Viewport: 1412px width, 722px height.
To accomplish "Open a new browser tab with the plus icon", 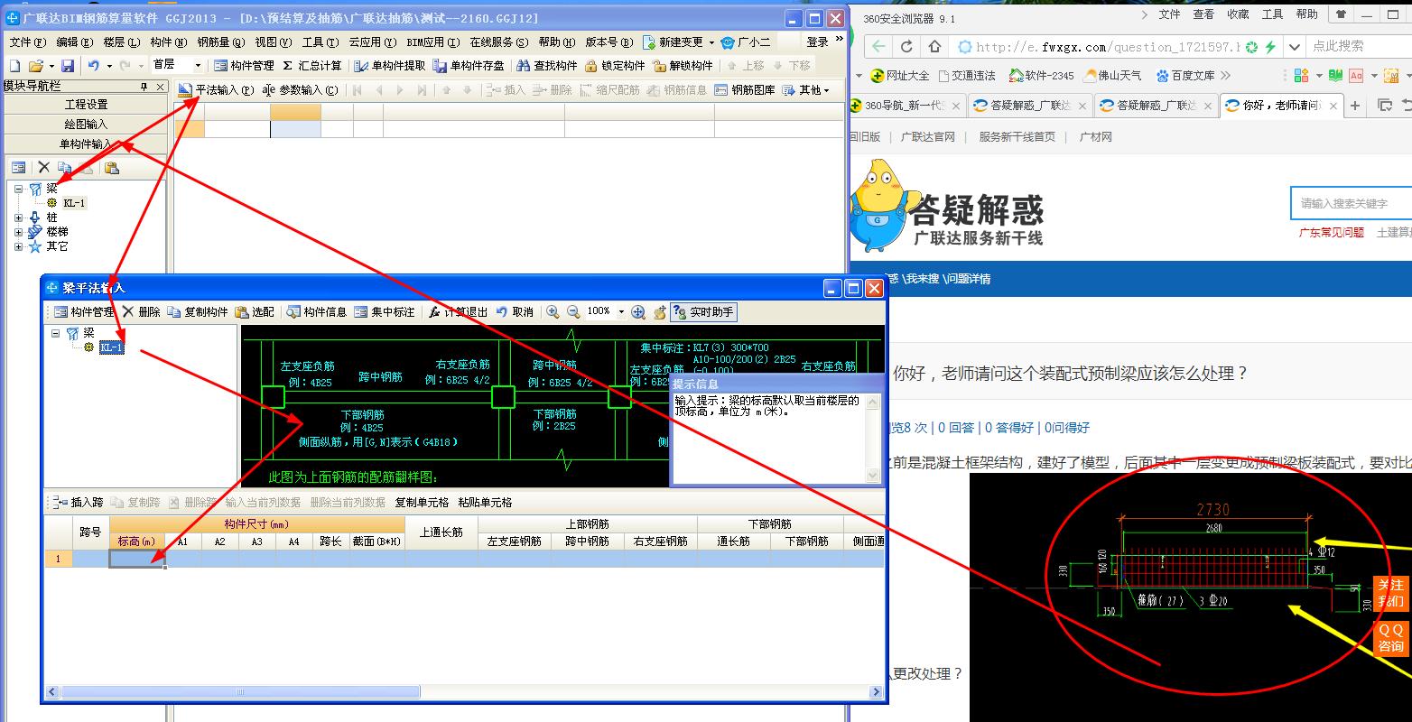I will [x=1354, y=106].
